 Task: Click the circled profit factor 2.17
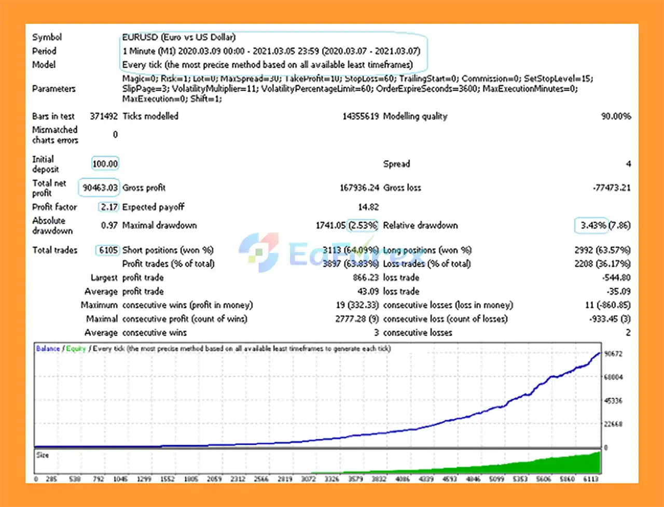coord(109,207)
